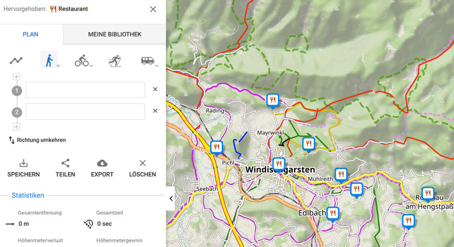This screenshot has height=247, width=454.
Task: Select the straight-line route mode icon
Action: (x=16, y=61)
